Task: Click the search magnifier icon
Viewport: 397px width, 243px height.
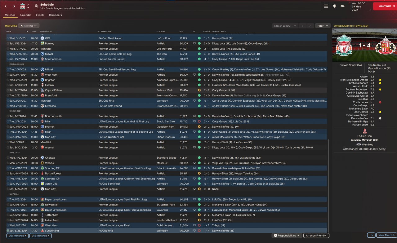Action: tap(37, 6)
